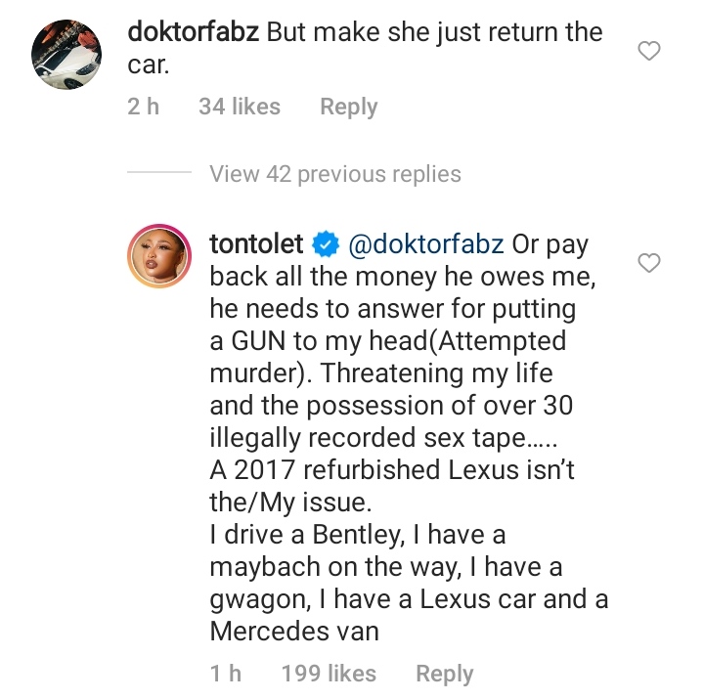Like the doktorfabz comment with heart icon
704x700 pixels.
pyautogui.click(x=649, y=51)
